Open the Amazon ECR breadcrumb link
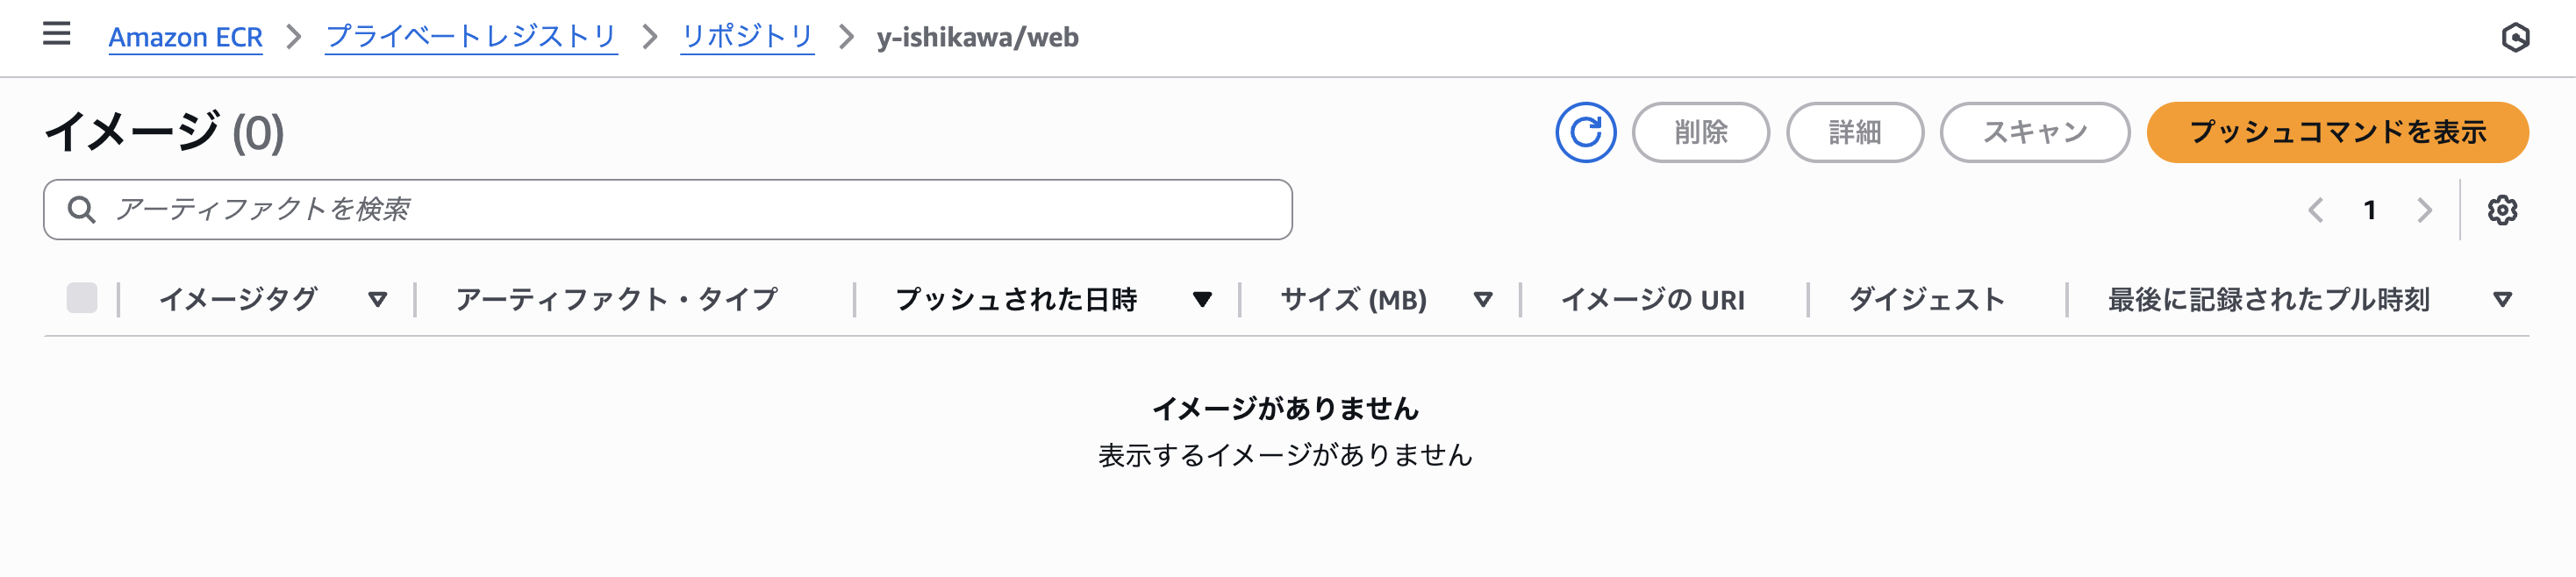Image resolution: width=2576 pixels, height=577 pixels. pyautogui.click(x=185, y=38)
